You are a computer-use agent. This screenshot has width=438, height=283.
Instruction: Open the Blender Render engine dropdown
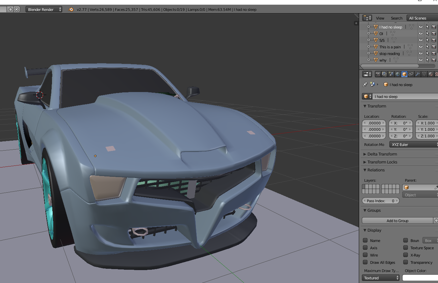point(44,9)
